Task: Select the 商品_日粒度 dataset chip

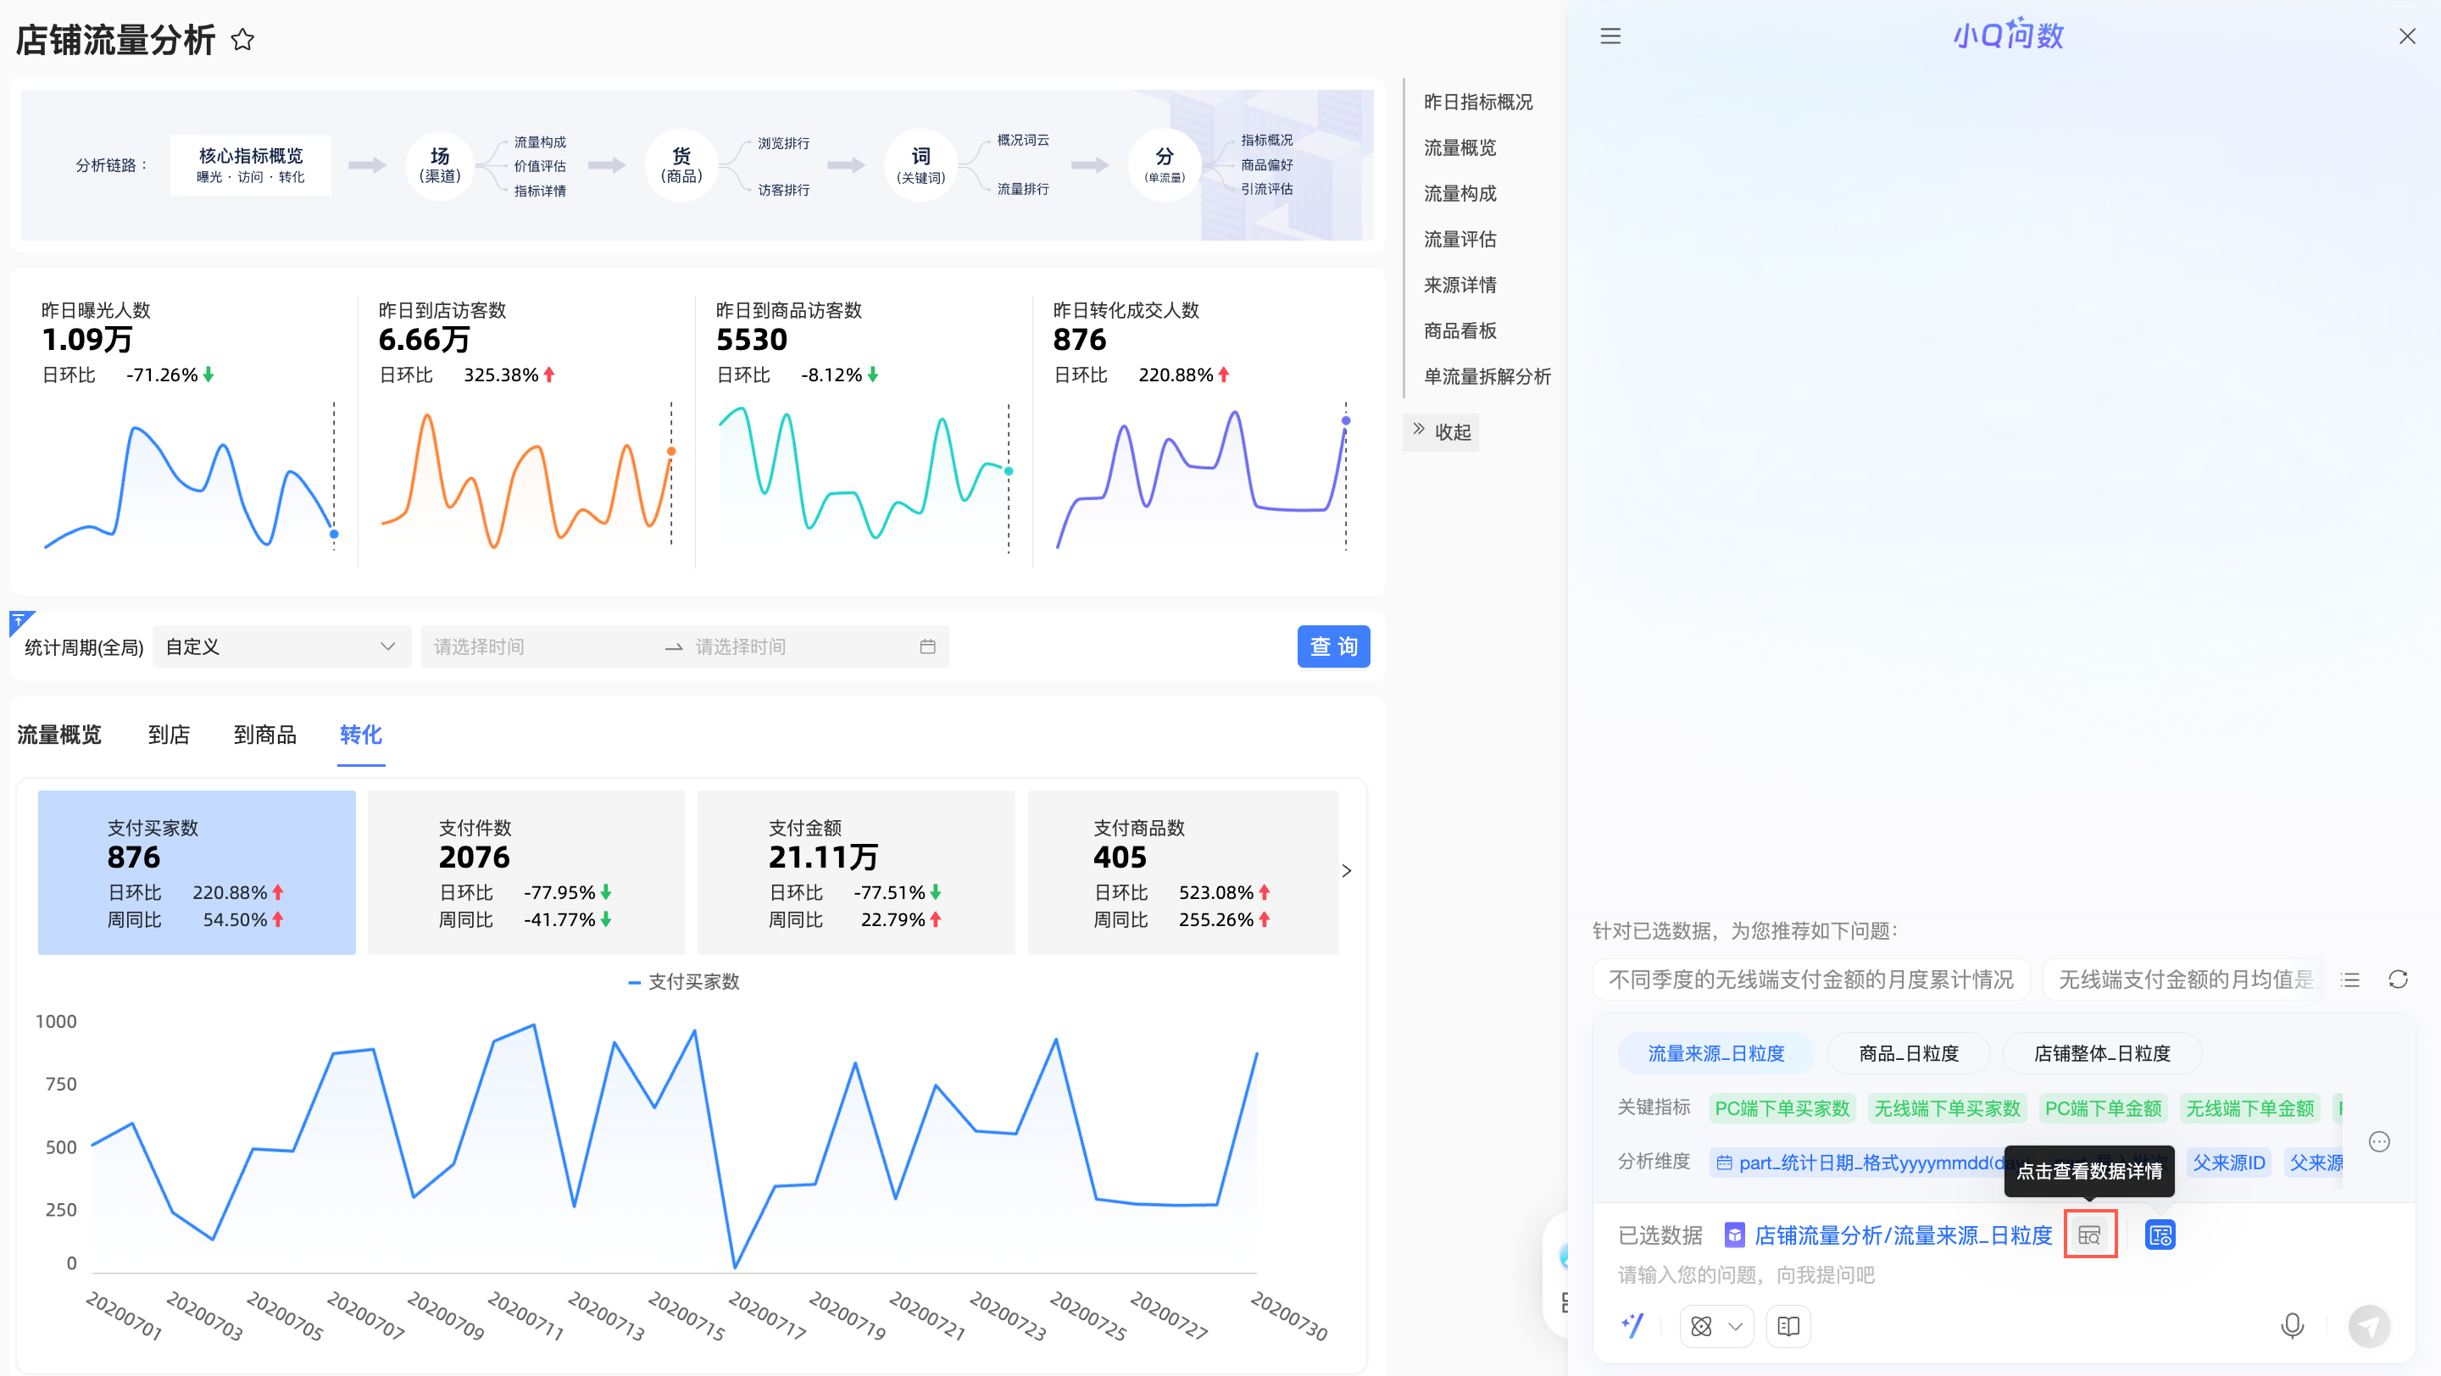Action: [1908, 1053]
